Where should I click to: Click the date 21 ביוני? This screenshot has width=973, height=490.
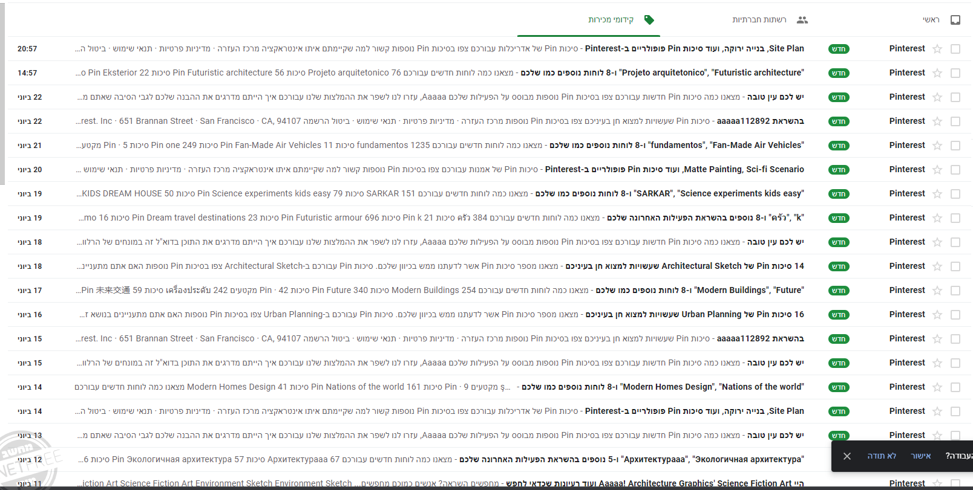pyautogui.click(x=30, y=146)
